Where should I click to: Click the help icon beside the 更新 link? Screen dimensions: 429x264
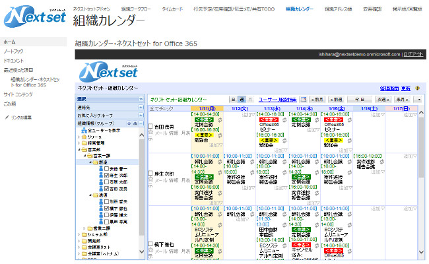[x=418, y=88]
